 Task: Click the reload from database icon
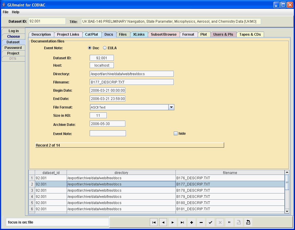click(x=248, y=222)
